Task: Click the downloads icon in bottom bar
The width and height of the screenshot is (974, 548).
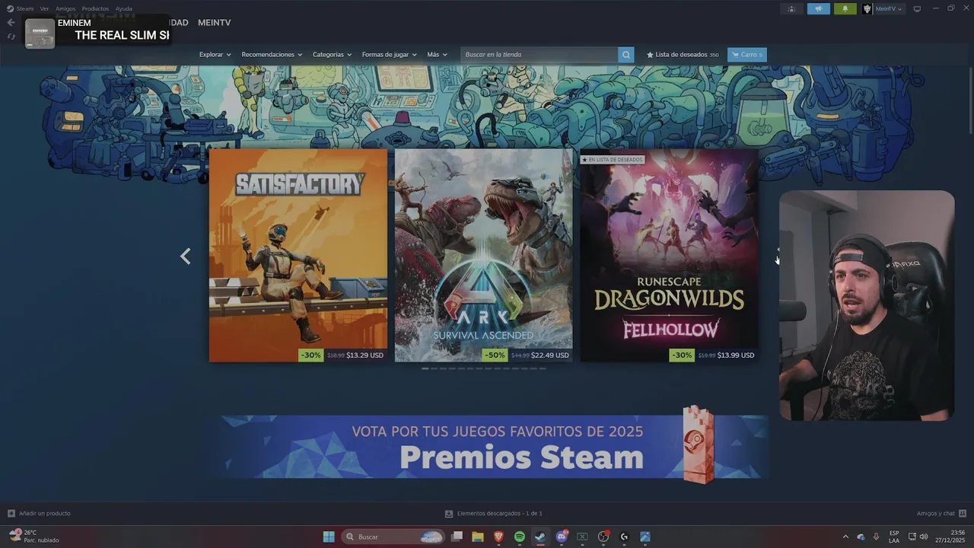Action: point(449,514)
